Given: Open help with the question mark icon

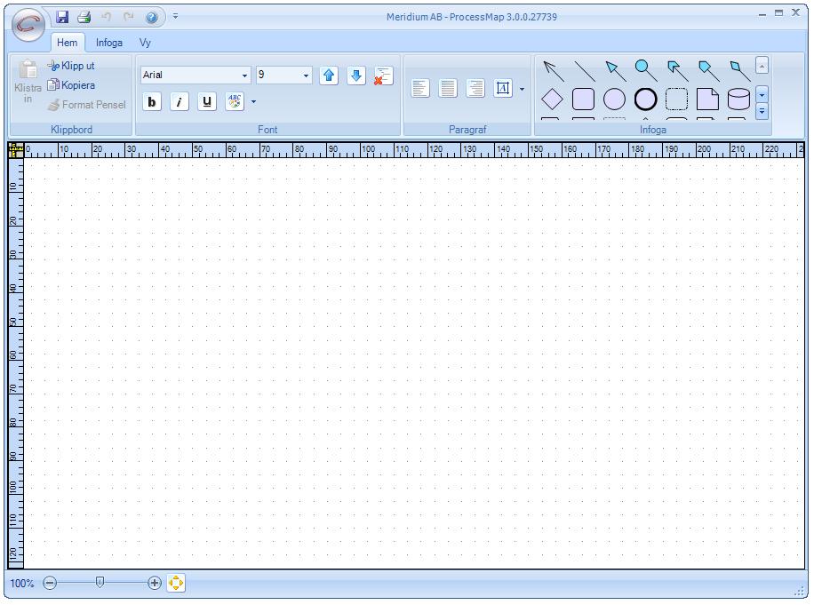Looking at the screenshot, I should point(152,18).
